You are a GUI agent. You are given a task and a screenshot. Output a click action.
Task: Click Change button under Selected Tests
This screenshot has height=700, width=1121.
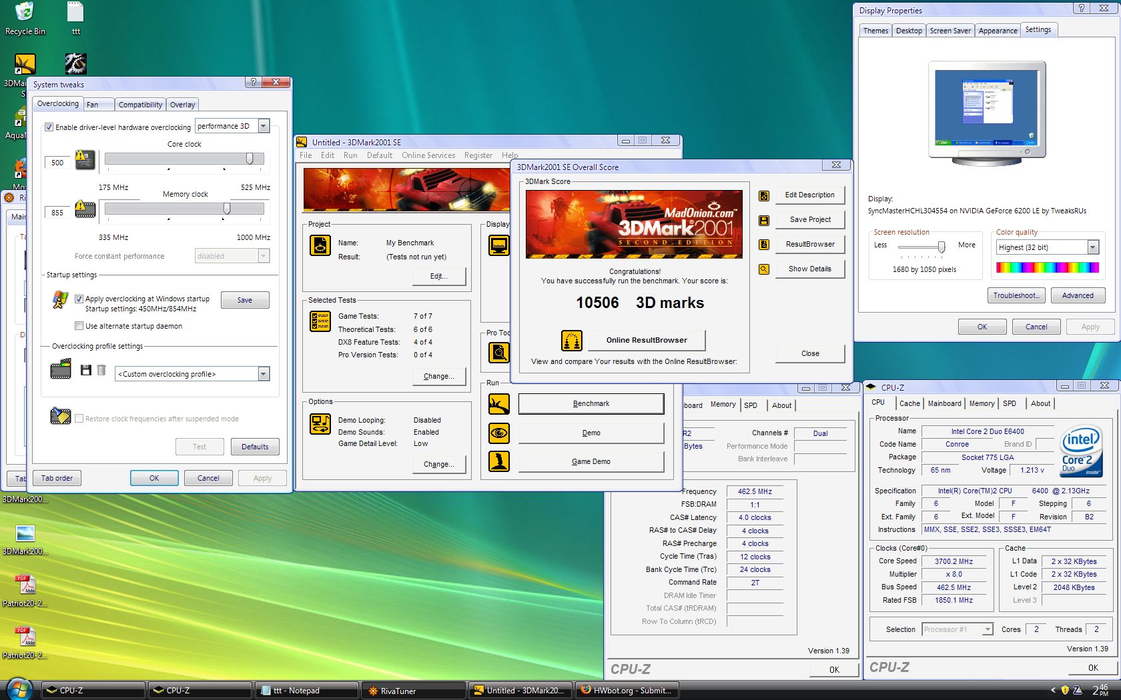click(439, 376)
